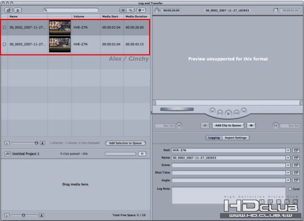
Task: Go to next clip arrow button
Action: [251, 126]
